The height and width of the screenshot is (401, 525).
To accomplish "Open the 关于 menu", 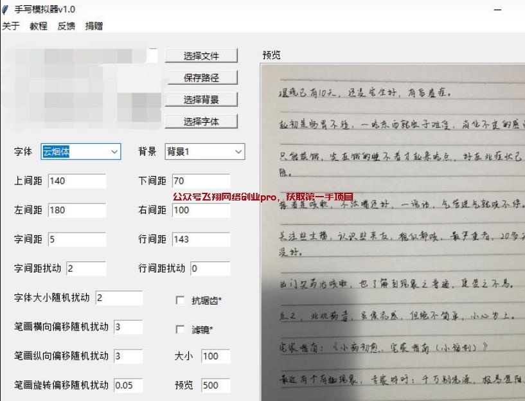I will [11, 26].
